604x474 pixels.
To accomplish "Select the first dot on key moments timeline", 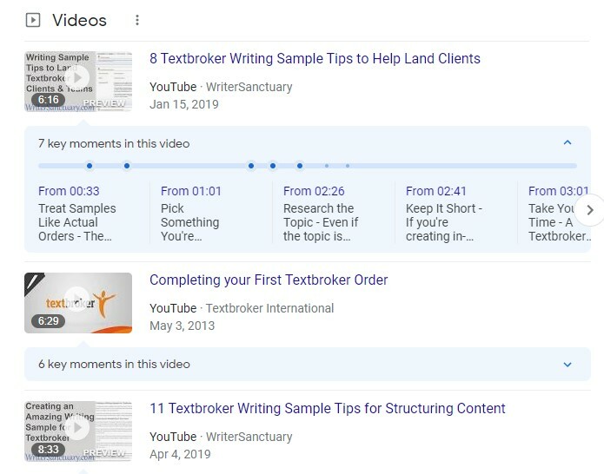I will click(x=90, y=166).
